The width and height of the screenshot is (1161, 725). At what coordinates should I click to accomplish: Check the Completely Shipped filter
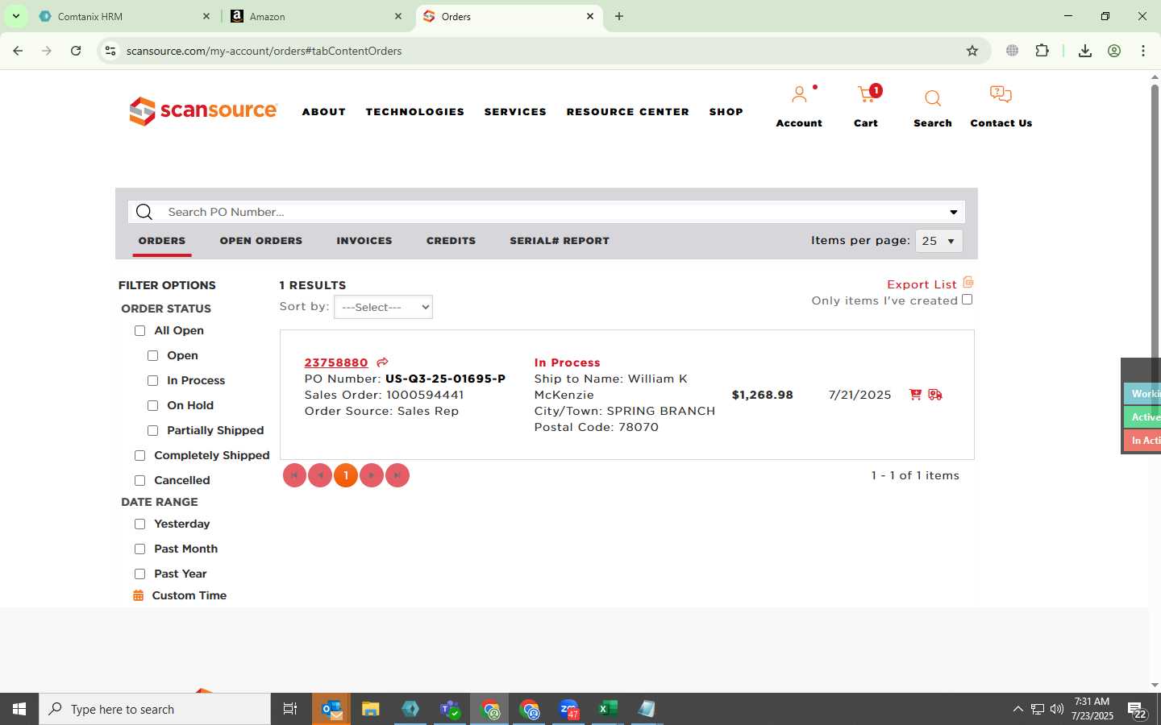140,455
